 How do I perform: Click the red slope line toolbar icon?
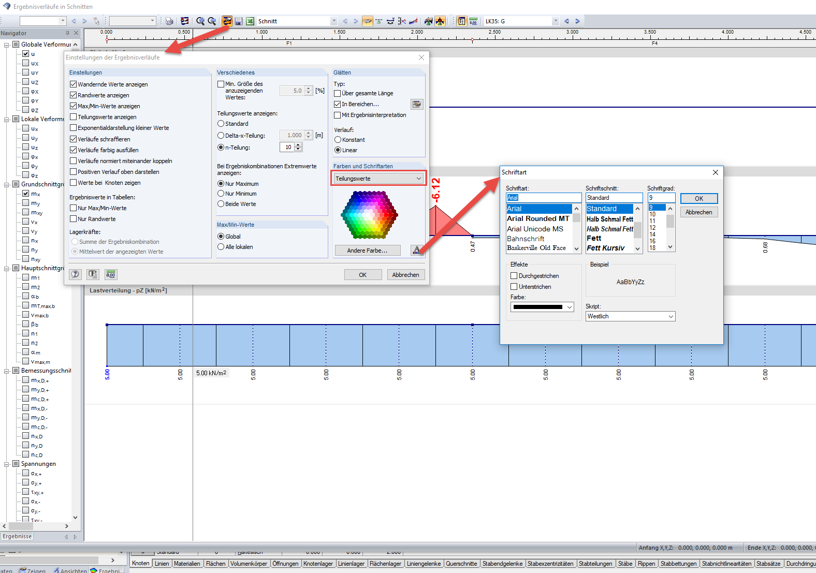tap(413, 21)
